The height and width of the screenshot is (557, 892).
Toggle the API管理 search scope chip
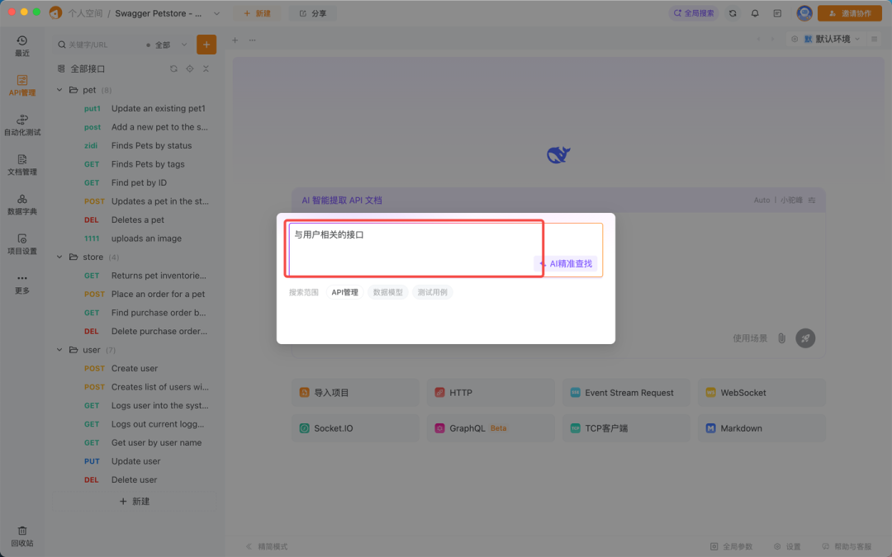(345, 291)
